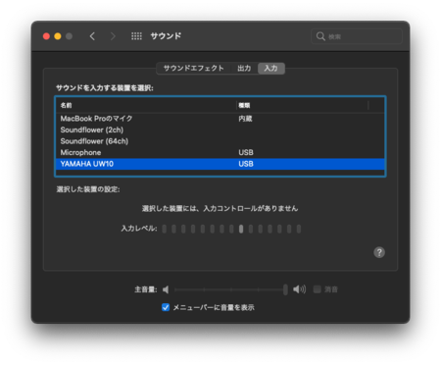Click USB type cell for YAMAHA UW10
Viewport: 441px width, 365px height.
246,164
